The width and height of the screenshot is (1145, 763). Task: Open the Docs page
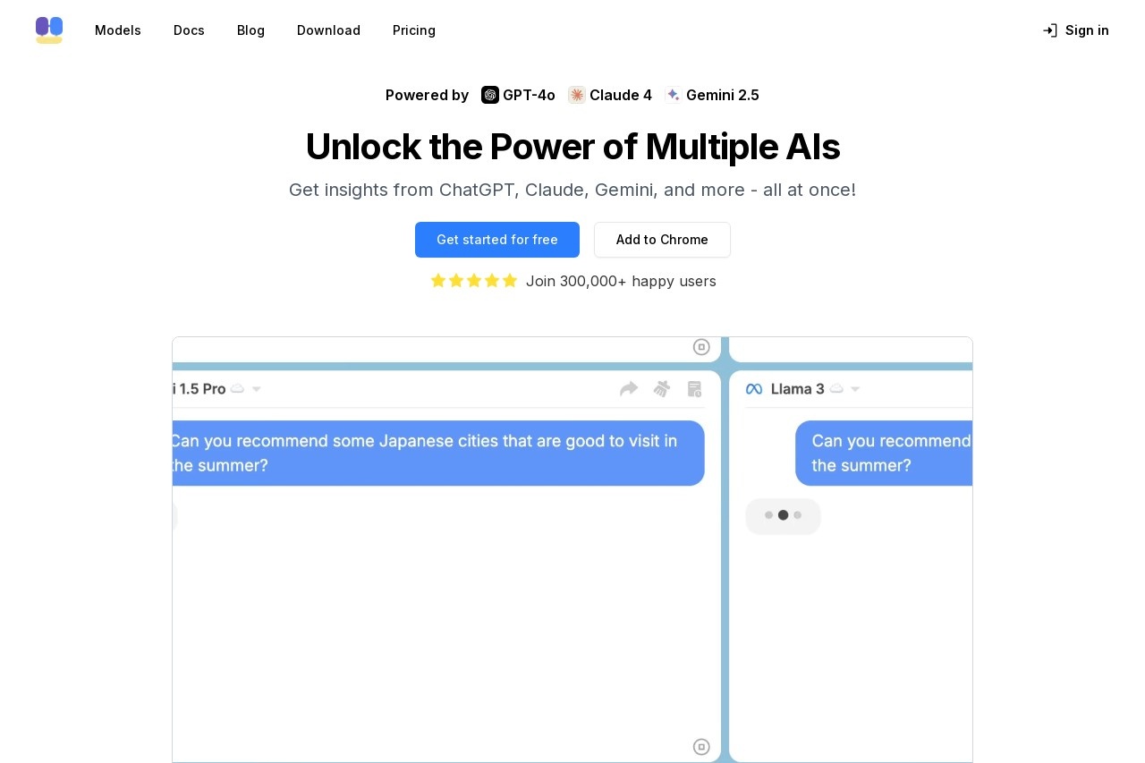[189, 30]
